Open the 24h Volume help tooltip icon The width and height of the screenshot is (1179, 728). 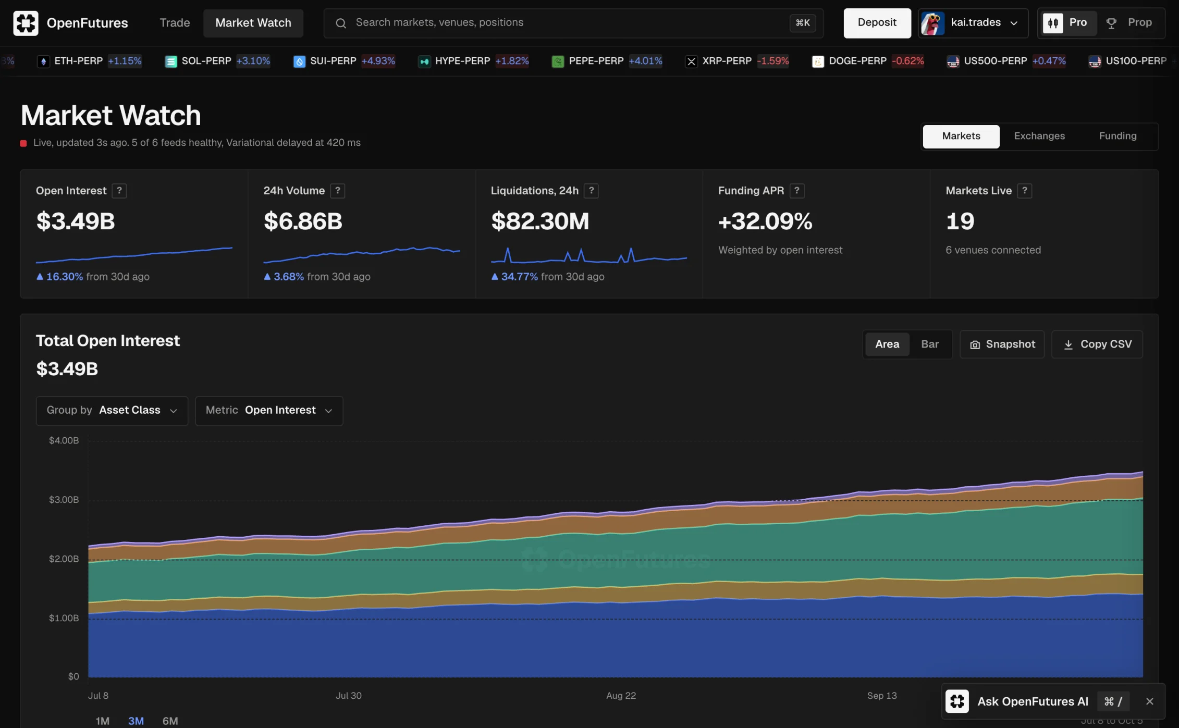coord(338,191)
